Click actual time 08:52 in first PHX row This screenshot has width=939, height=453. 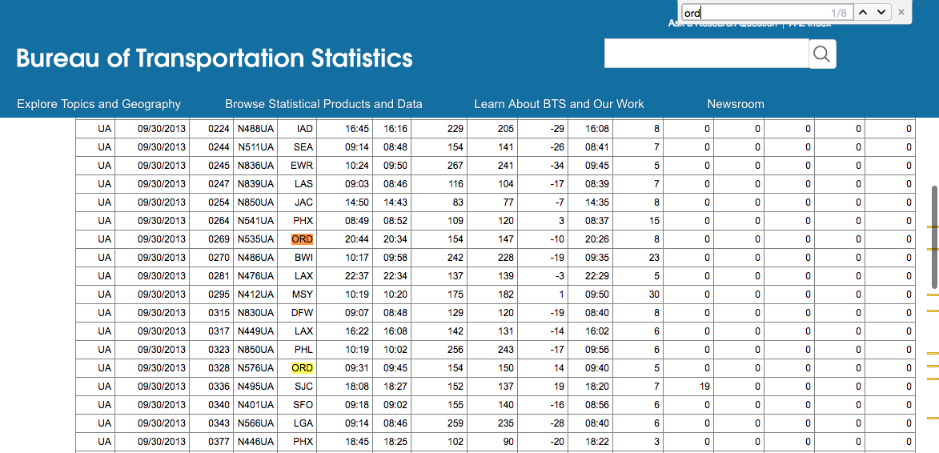395,221
